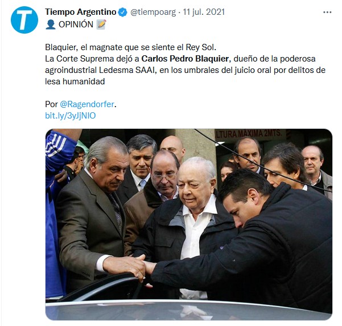Click the memo pencil emoji after OPINIÓN
The height and width of the screenshot is (326, 342).
101,25
